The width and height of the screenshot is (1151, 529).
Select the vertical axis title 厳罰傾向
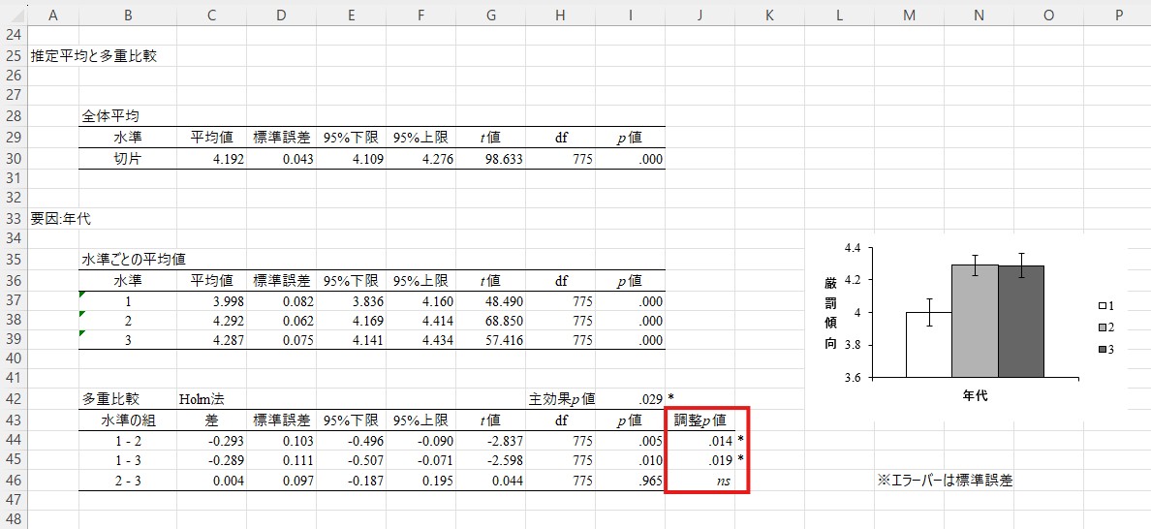[x=831, y=311]
